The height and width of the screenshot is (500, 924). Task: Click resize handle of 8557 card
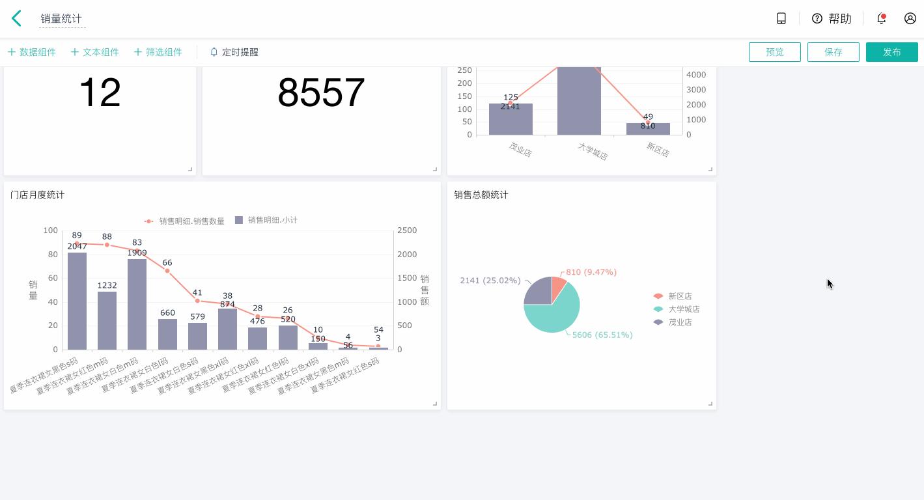coord(435,169)
